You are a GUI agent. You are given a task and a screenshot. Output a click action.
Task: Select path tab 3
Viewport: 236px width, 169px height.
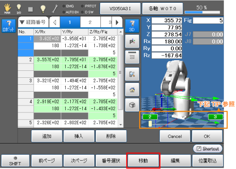pyautogui.click(x=106, y=23)
